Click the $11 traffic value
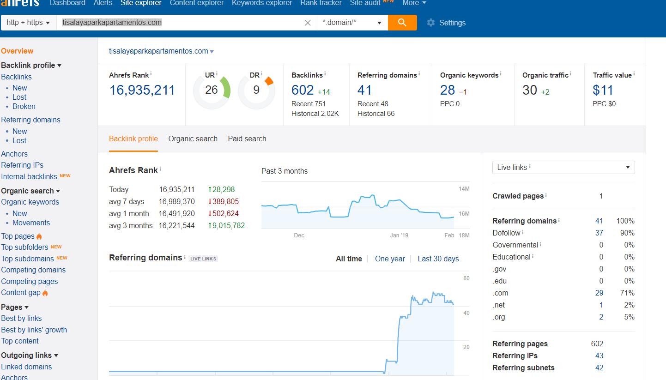Image resolution: width=666 pixels, height=380 pixels. (603, 90)
